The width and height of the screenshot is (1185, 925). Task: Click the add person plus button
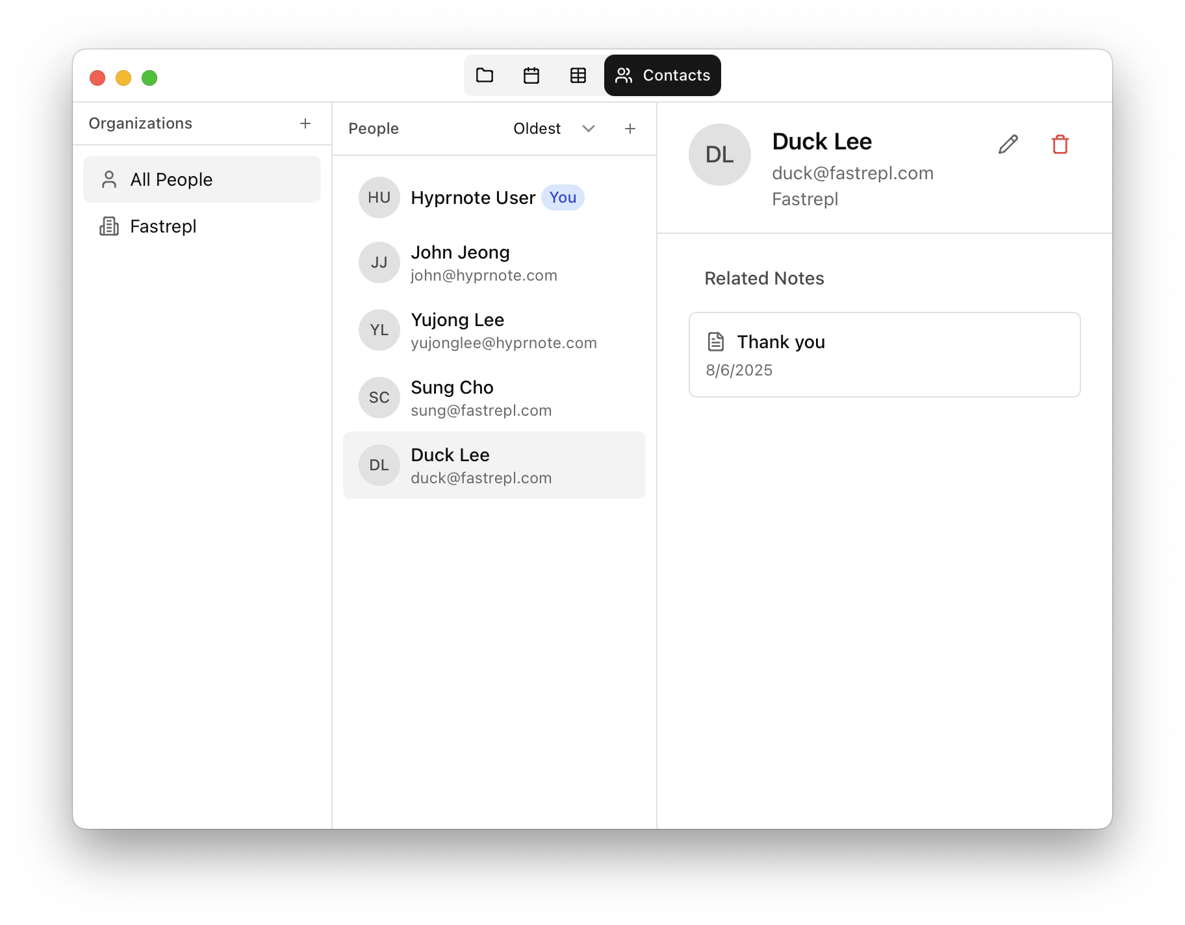[630, 128]
